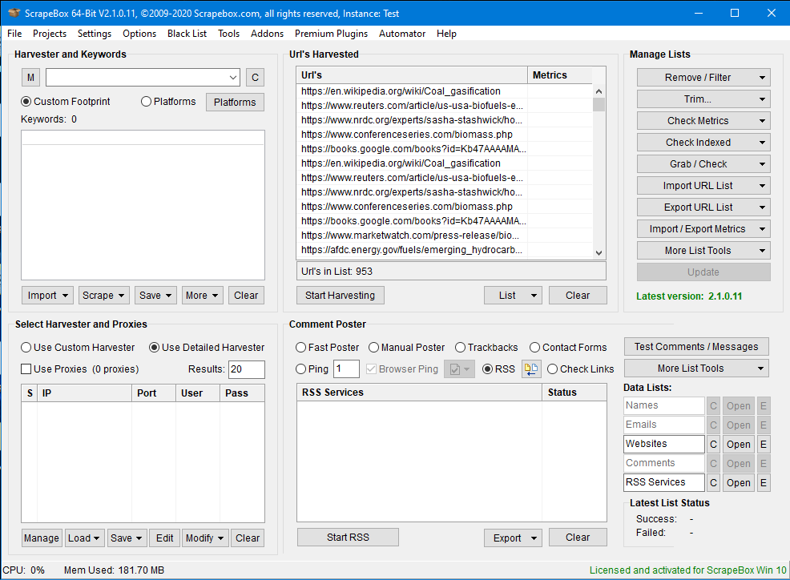The image size is (790, 580).
Task: Open the Settings menu
Action: [95, 34]
